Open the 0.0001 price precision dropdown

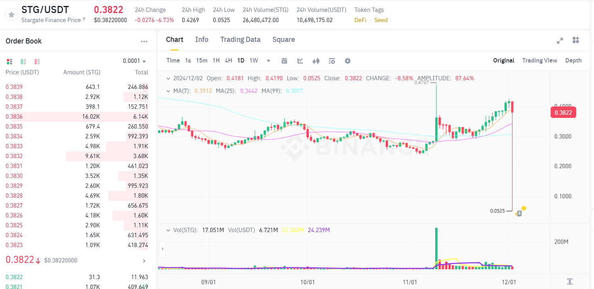(x=135, y=61)
